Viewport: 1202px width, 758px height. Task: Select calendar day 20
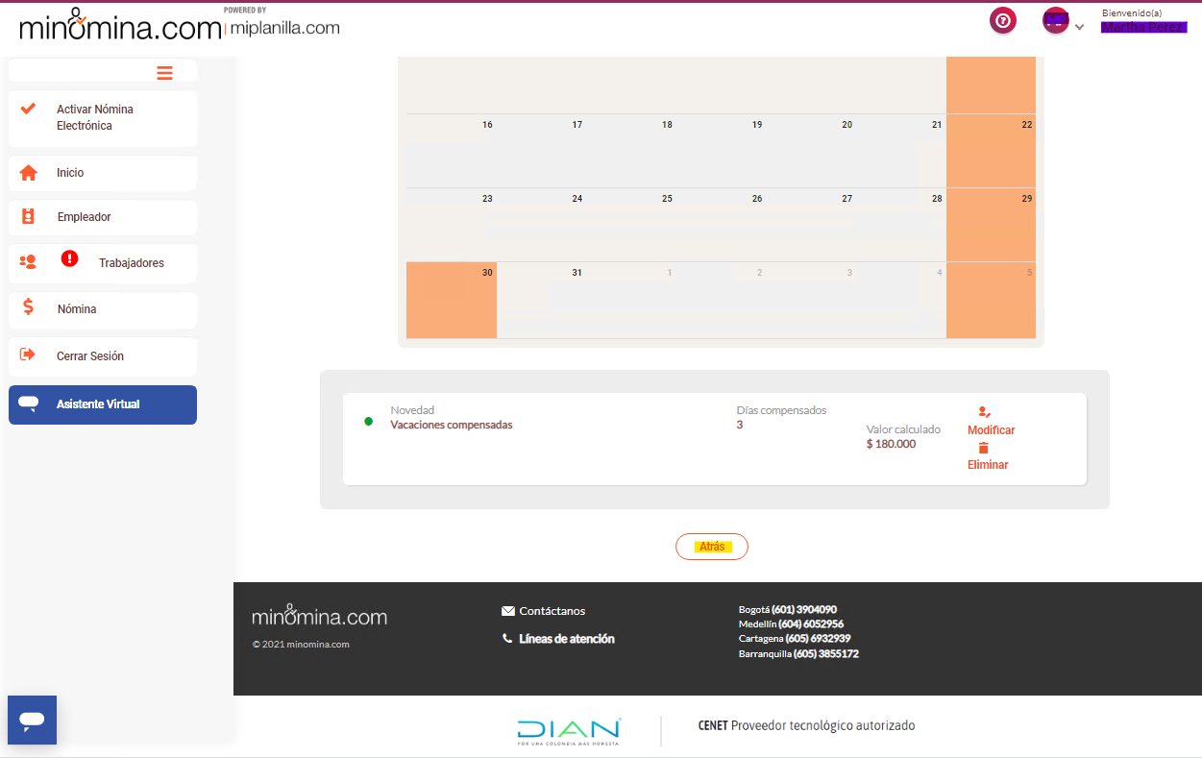pos(811,151)
